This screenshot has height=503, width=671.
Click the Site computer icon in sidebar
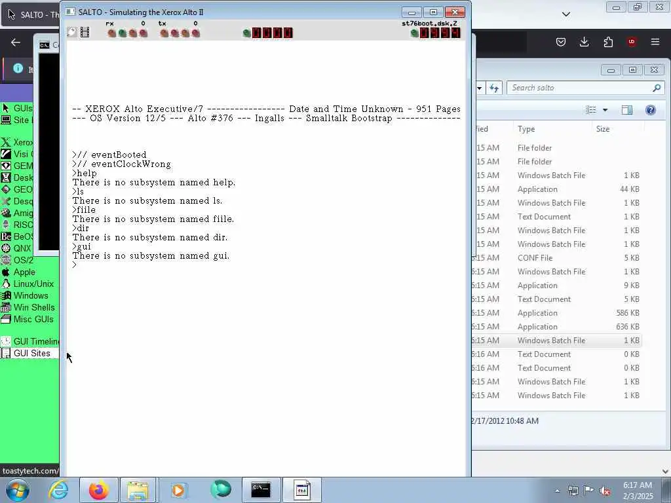pos(5,120)
